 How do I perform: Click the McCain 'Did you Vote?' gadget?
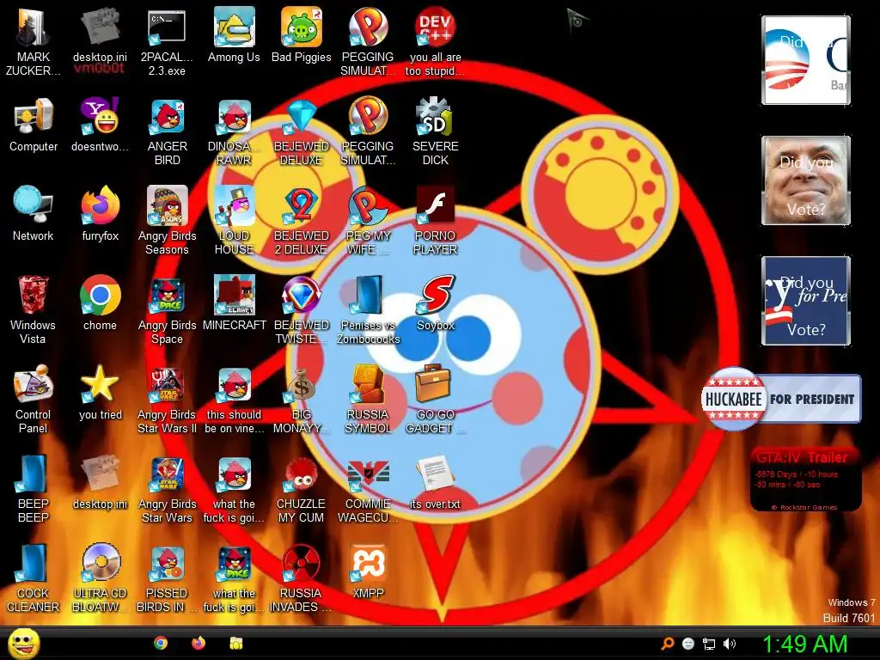pos(806,180)
